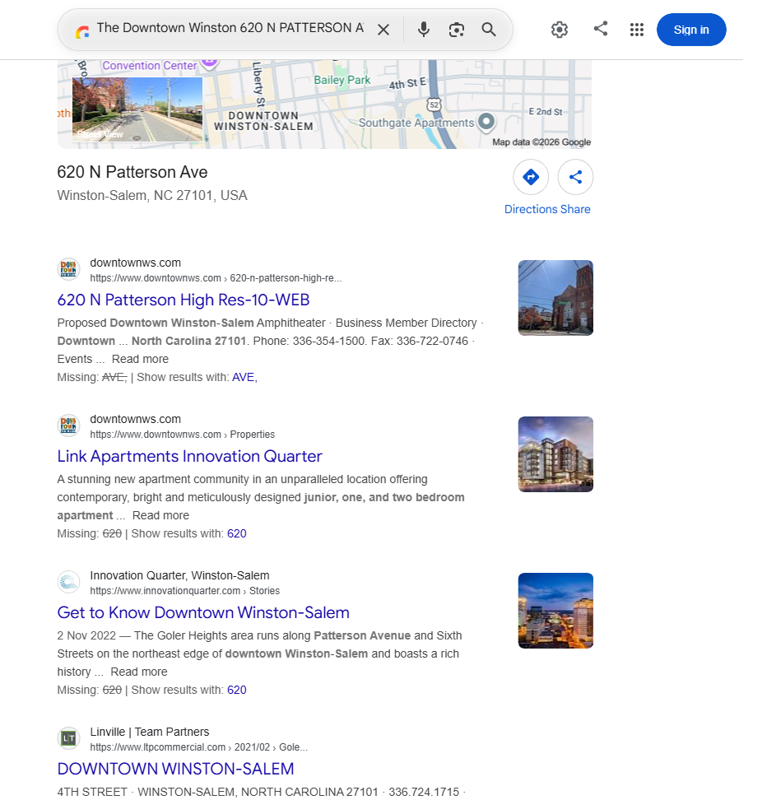Viewport: 762px width, 800px height.
Task: Show results with AVE, link
Action: point(244,378)
